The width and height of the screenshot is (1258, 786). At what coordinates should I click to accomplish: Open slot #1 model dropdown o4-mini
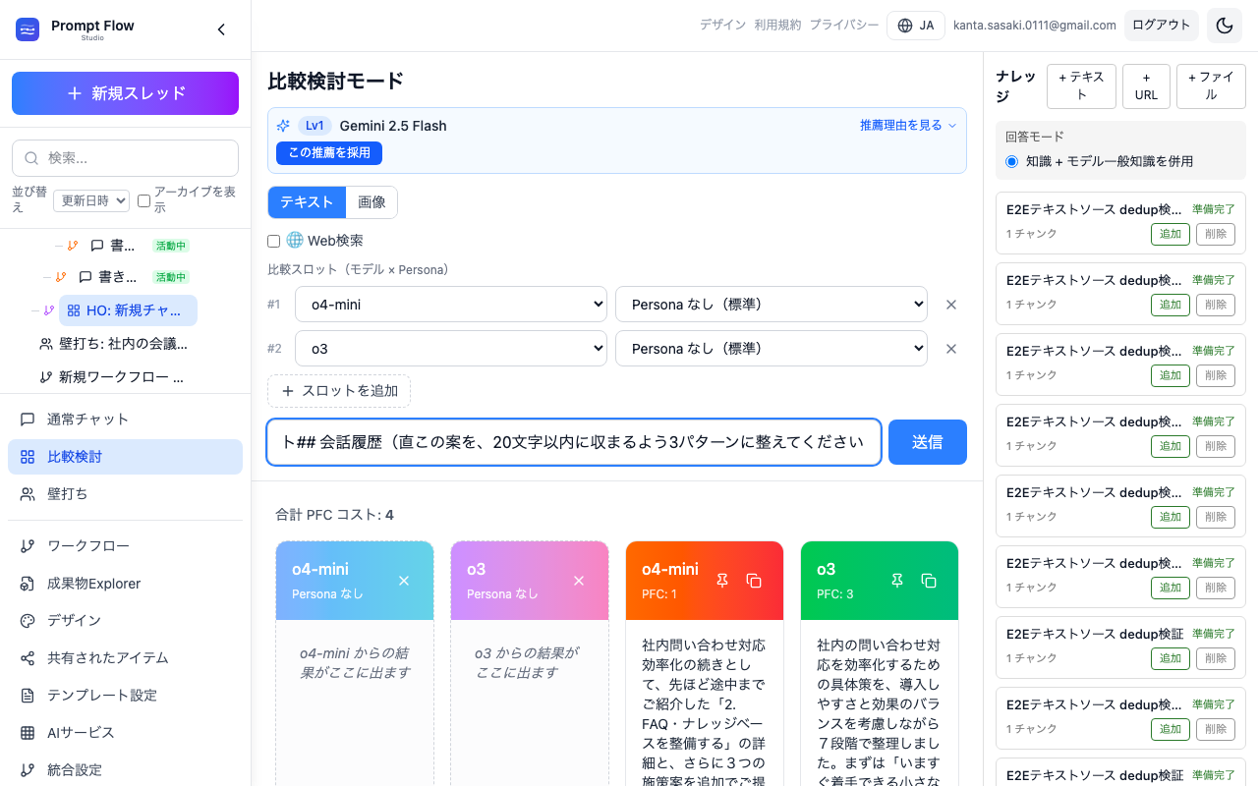pos(451,305)
